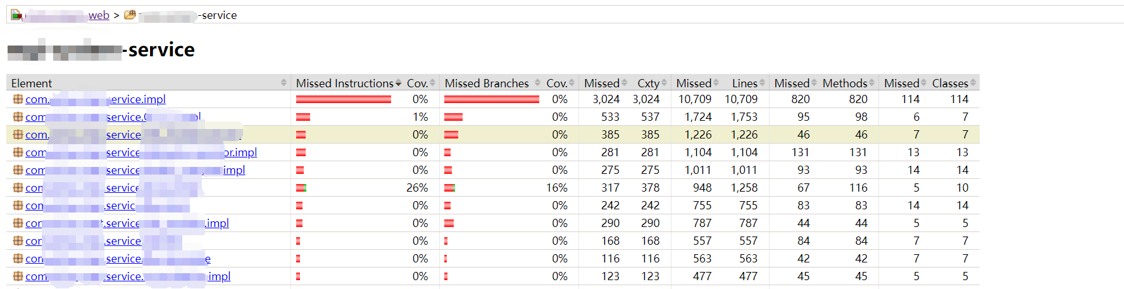Open the package link in the highlighted 1,226 lines row
The height and width of the screenshot is (289, 1124).
point(134,135)
